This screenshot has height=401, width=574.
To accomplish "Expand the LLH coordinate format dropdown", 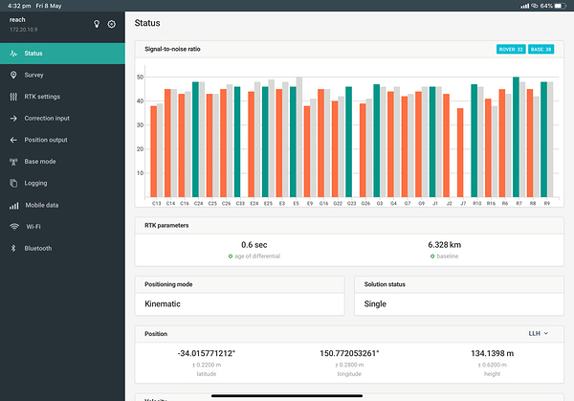I will coord(538,334).
